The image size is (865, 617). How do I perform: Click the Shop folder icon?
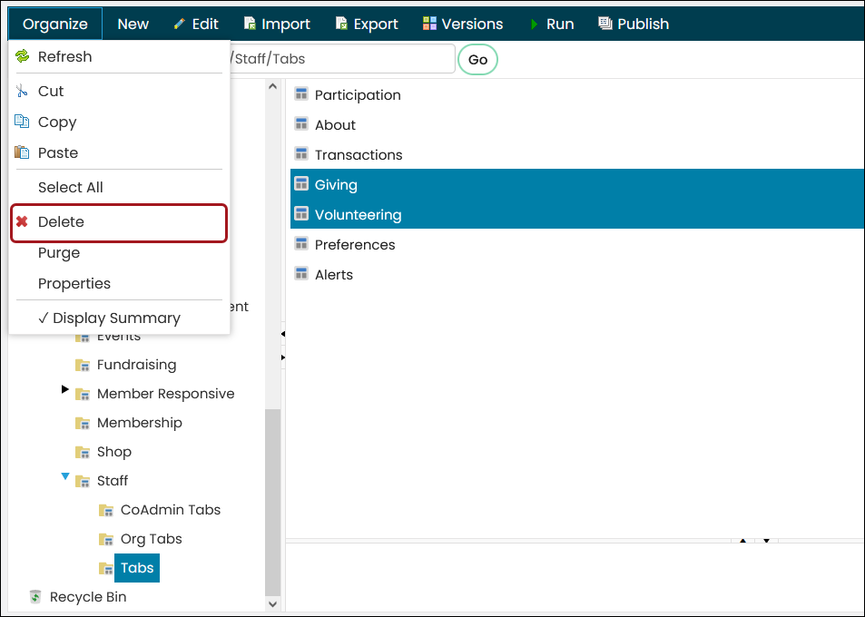[83, 452]
